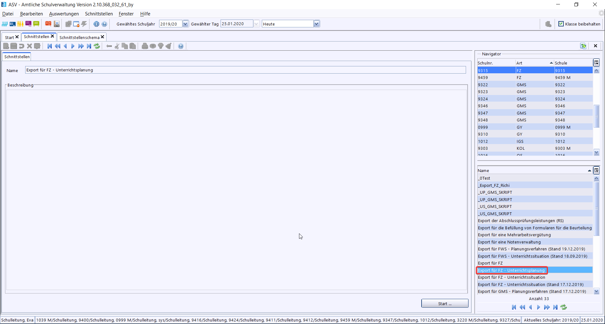Go to next record in tab toolbar

(x=73, y=46)
